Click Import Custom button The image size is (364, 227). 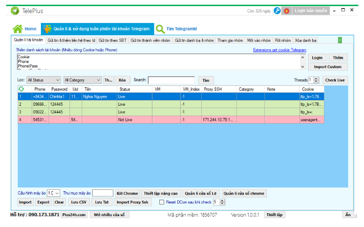[328, 67]
